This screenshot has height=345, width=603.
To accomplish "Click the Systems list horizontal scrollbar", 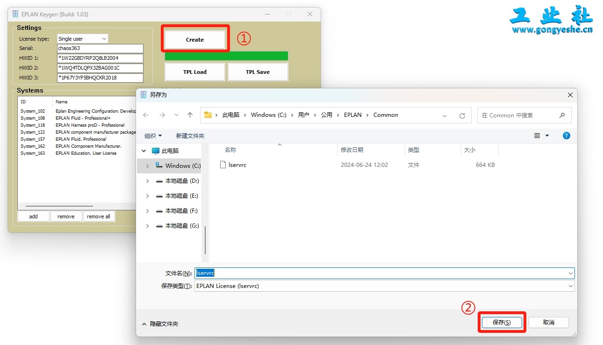I will pos(59,206).
